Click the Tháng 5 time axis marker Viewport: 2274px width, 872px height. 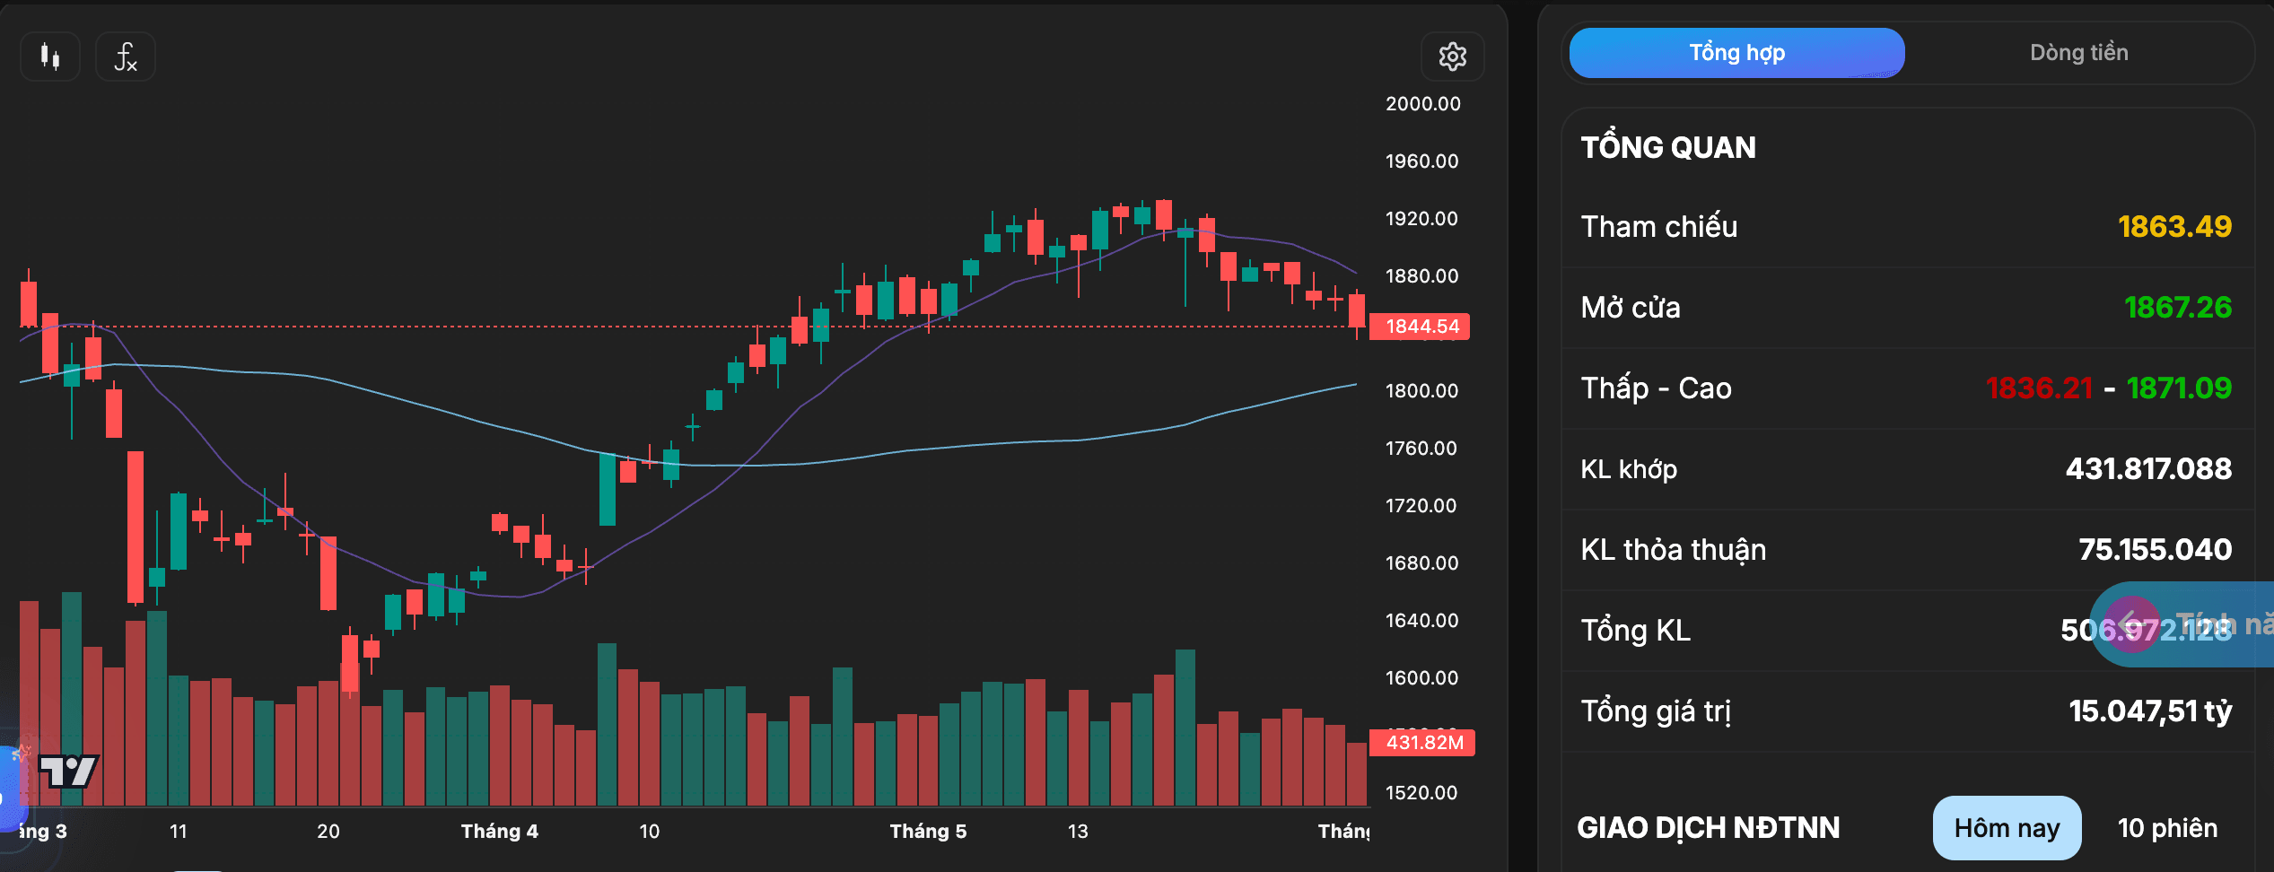[x=928, y=832]
